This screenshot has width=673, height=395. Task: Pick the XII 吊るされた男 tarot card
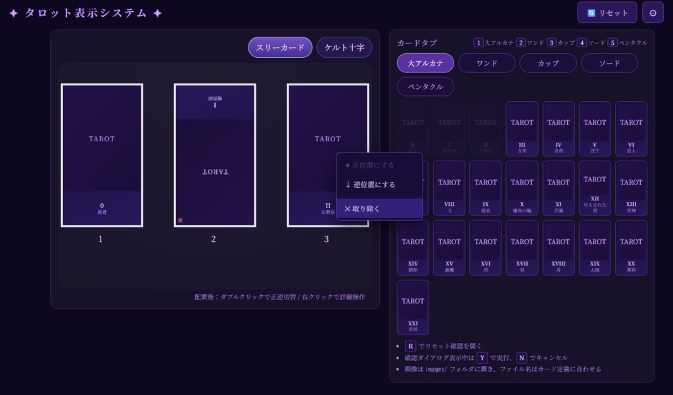click(595, 188)
